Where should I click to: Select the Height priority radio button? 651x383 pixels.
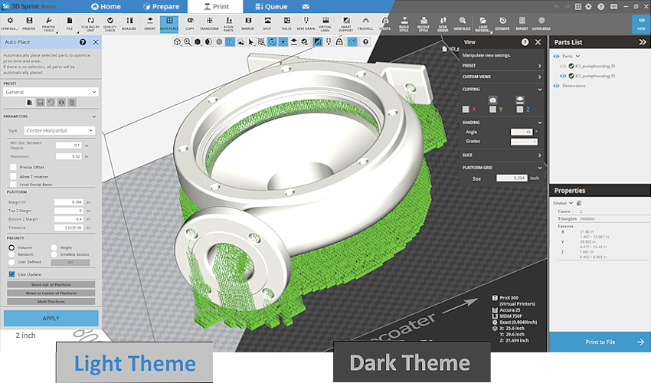[54, 247]
